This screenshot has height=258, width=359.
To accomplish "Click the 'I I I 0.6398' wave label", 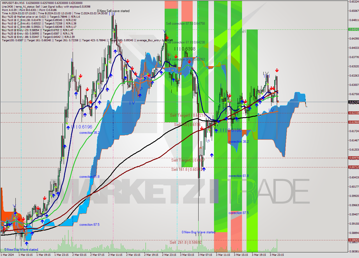I will pos(185,49).
